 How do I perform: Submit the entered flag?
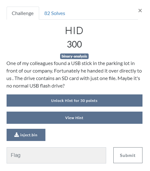[128, 155]
